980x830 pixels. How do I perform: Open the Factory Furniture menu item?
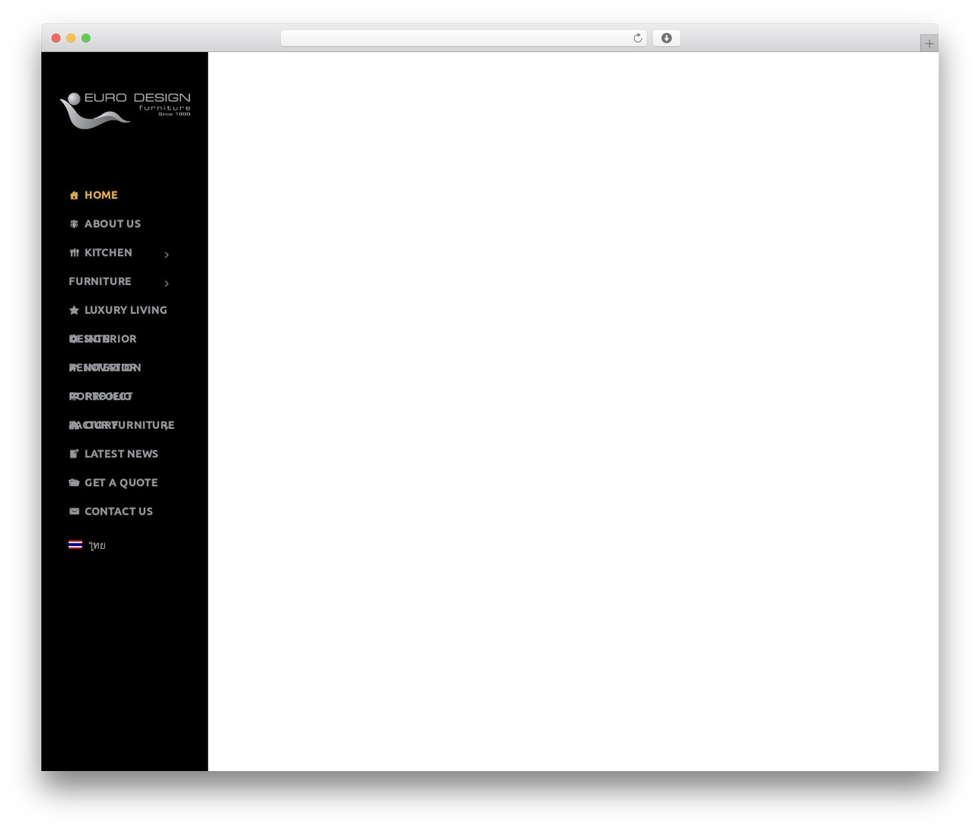pos(122,425)
